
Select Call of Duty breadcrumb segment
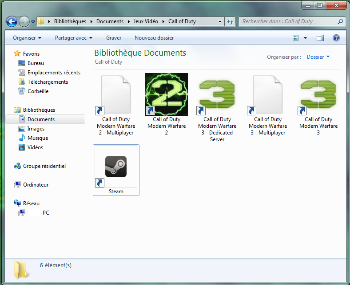[x=182, y=21]
